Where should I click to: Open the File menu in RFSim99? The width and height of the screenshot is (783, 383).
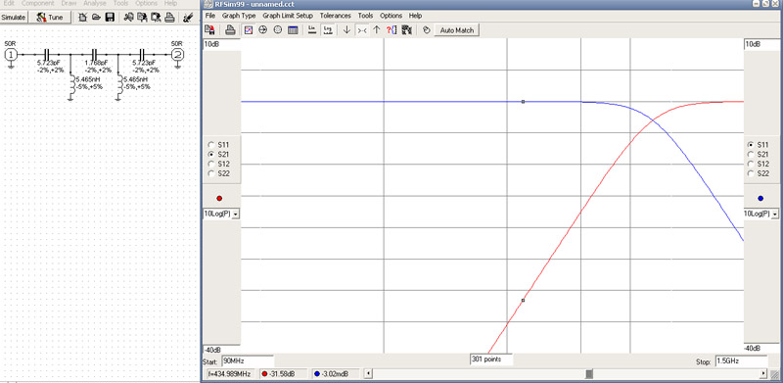click(x=210, y=16)
